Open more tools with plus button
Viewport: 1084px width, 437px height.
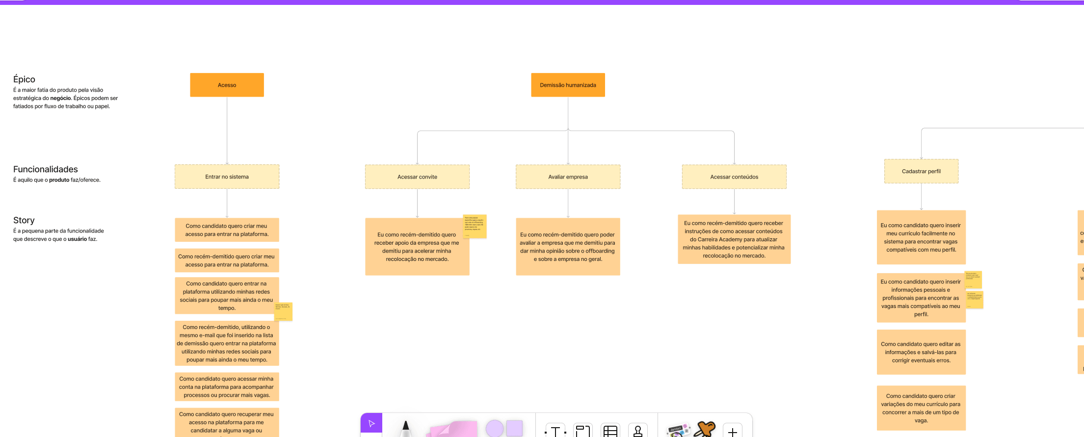click(x=733, y=431)
